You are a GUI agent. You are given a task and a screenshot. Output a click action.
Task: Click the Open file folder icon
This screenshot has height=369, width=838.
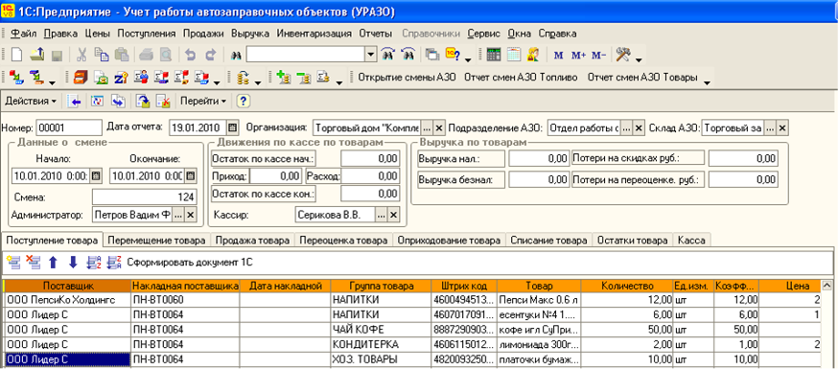pos(36,54)
